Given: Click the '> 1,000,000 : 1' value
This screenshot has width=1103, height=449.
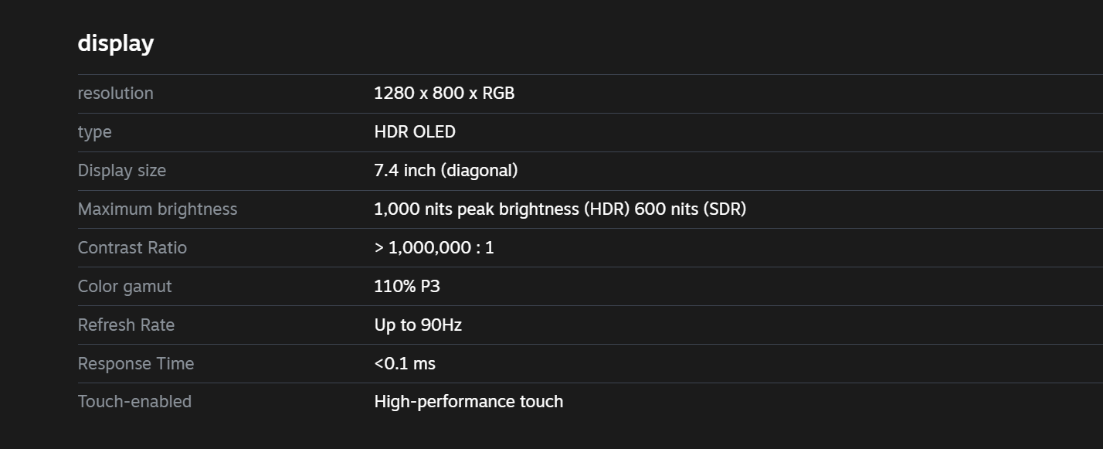Looking at the screenshot, I should [434, 248].
